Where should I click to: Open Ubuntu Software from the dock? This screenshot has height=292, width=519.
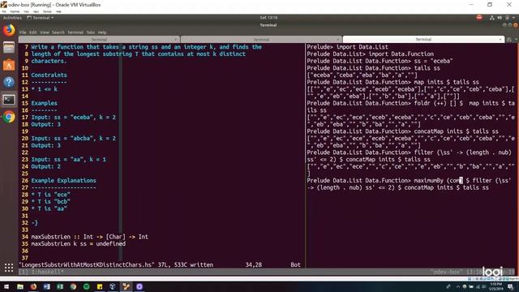tap(9, 65)
